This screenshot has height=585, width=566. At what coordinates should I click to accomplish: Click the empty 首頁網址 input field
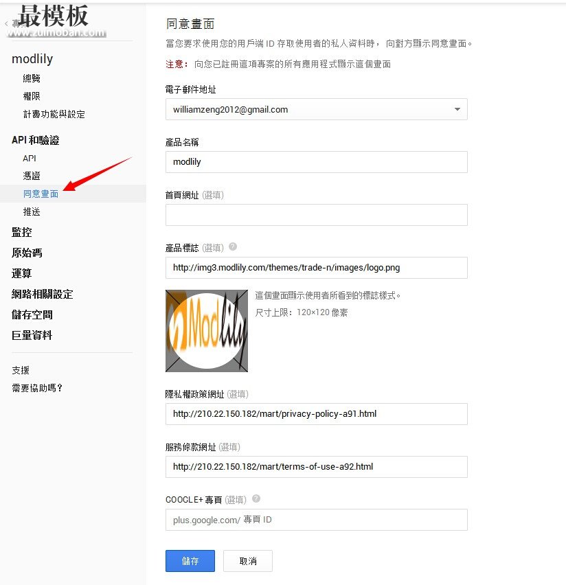tap(317, 215)
